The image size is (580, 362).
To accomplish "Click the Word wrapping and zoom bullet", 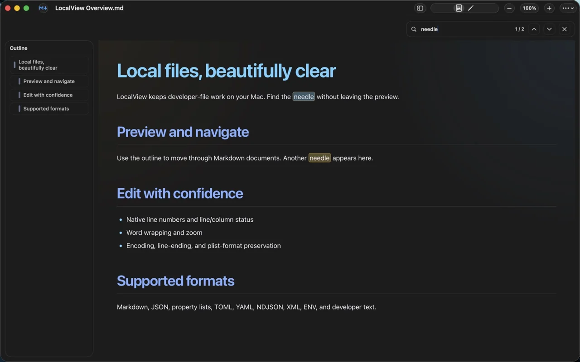I will click(164, 233).
